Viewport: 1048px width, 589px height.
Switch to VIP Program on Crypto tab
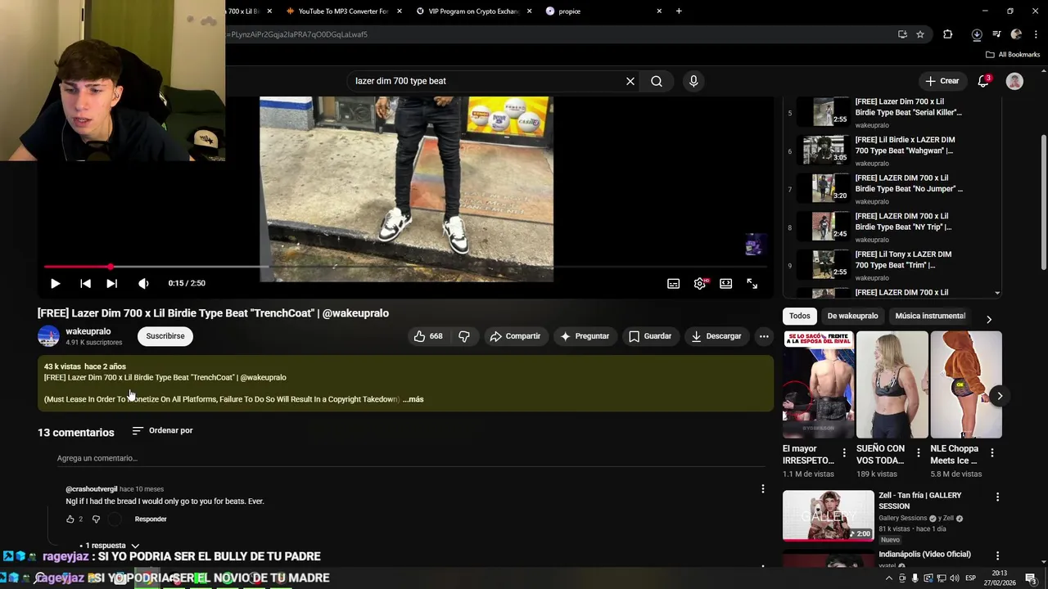pos(472,11)
